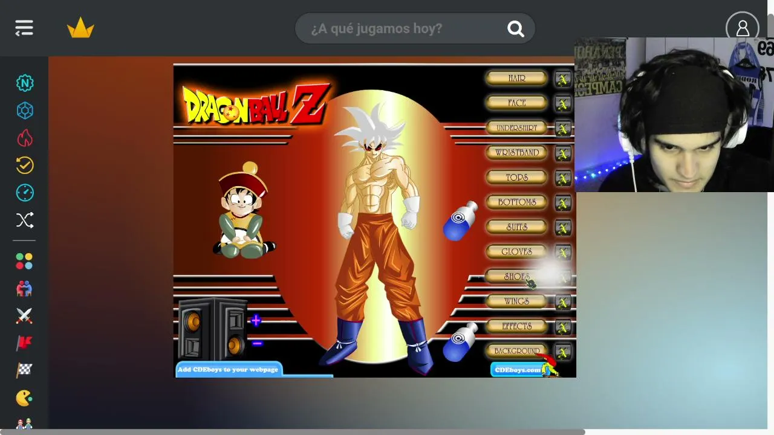The image size is (774, 435).
Task: Change hairstyle with the HAIR button
Action: point(516,78)
